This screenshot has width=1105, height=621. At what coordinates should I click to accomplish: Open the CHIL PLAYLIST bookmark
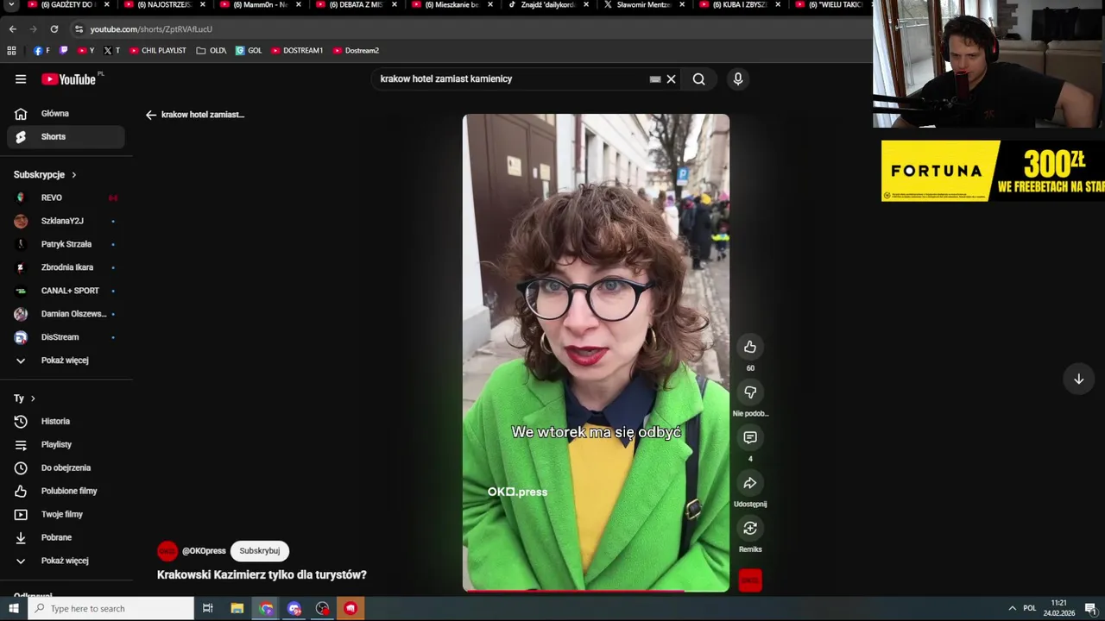click(158, 51)
